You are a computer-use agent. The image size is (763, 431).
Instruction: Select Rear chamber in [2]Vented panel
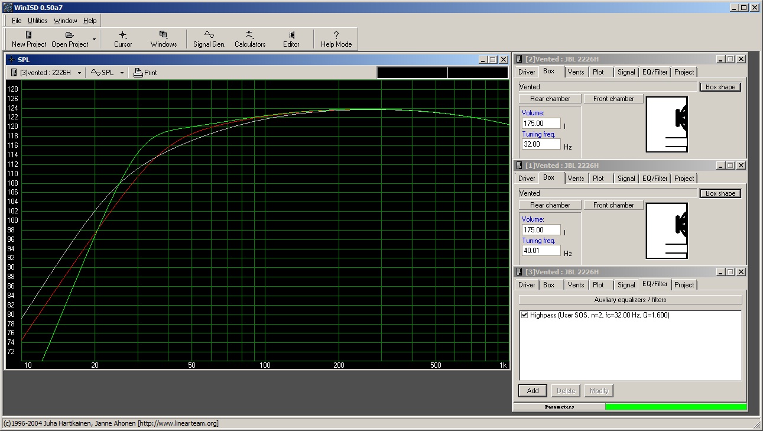tap(550, 99)
